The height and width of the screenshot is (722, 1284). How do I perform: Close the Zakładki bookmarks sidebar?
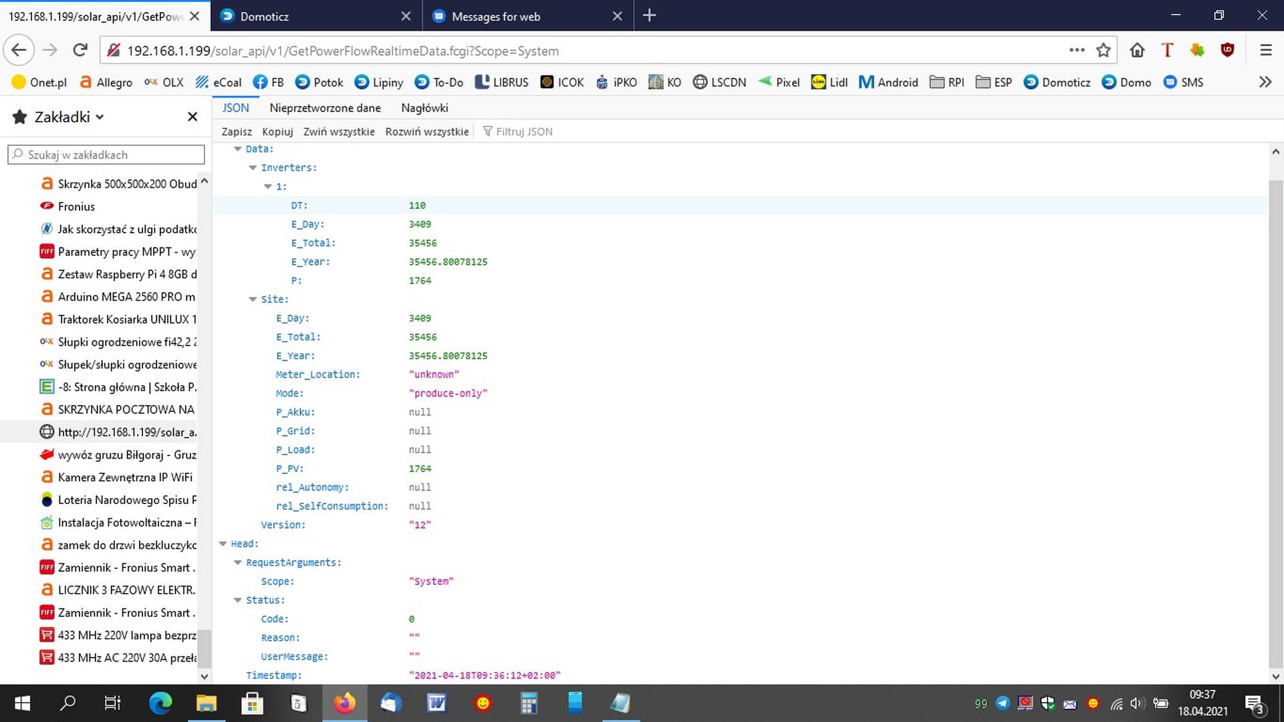pos(192,117)
